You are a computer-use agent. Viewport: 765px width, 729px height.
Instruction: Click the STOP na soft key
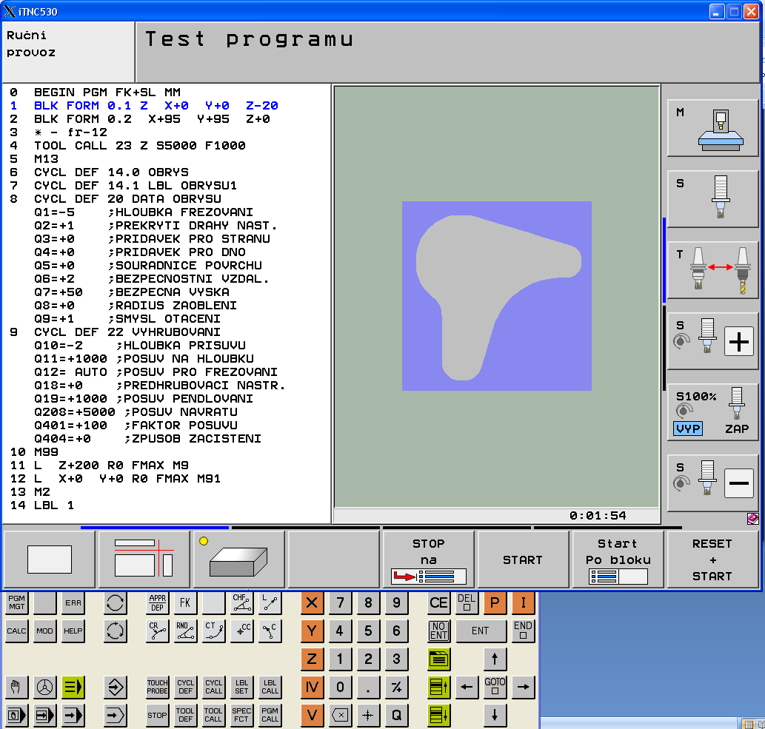[428, 560]
